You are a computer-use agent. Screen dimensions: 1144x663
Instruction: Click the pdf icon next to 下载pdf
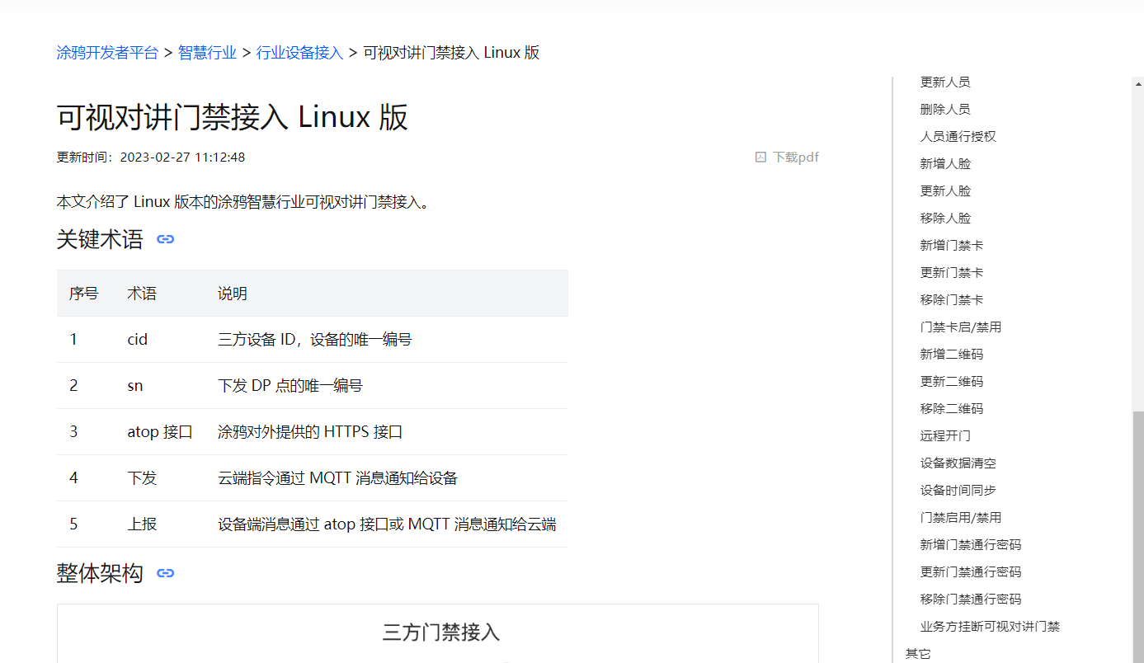pos(760,157)
